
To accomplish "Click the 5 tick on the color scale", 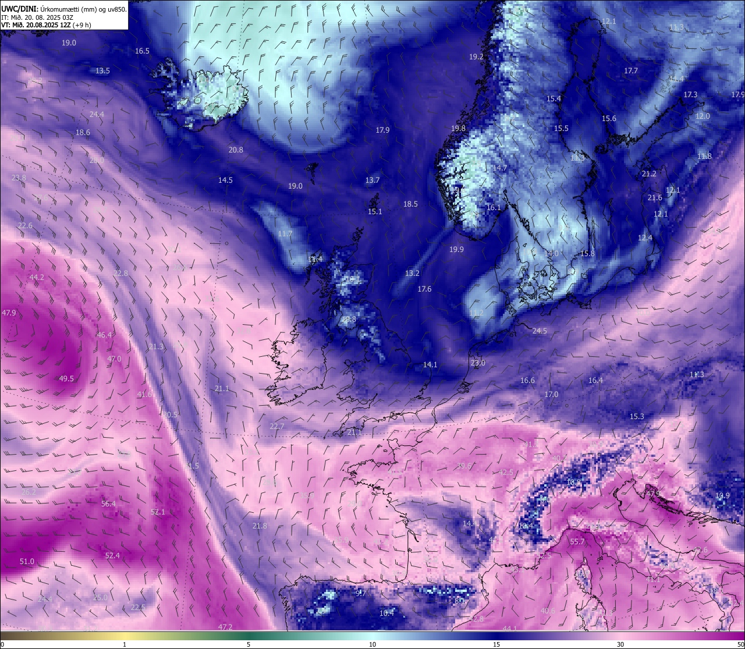I will coord(249,644).
